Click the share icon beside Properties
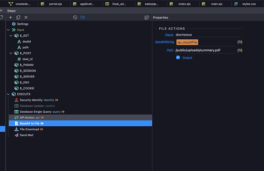Screen dimensions: 264x171 [x=147, y=17]
